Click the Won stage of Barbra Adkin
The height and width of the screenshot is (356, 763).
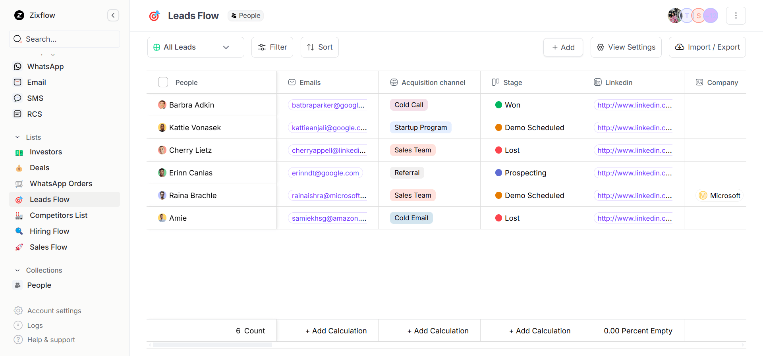point(508,105)
